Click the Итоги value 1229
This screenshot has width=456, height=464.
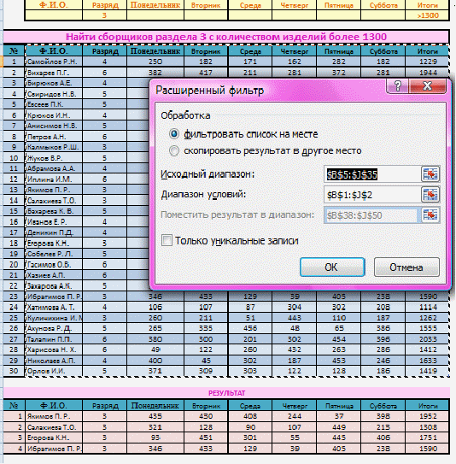coord(427,62)
